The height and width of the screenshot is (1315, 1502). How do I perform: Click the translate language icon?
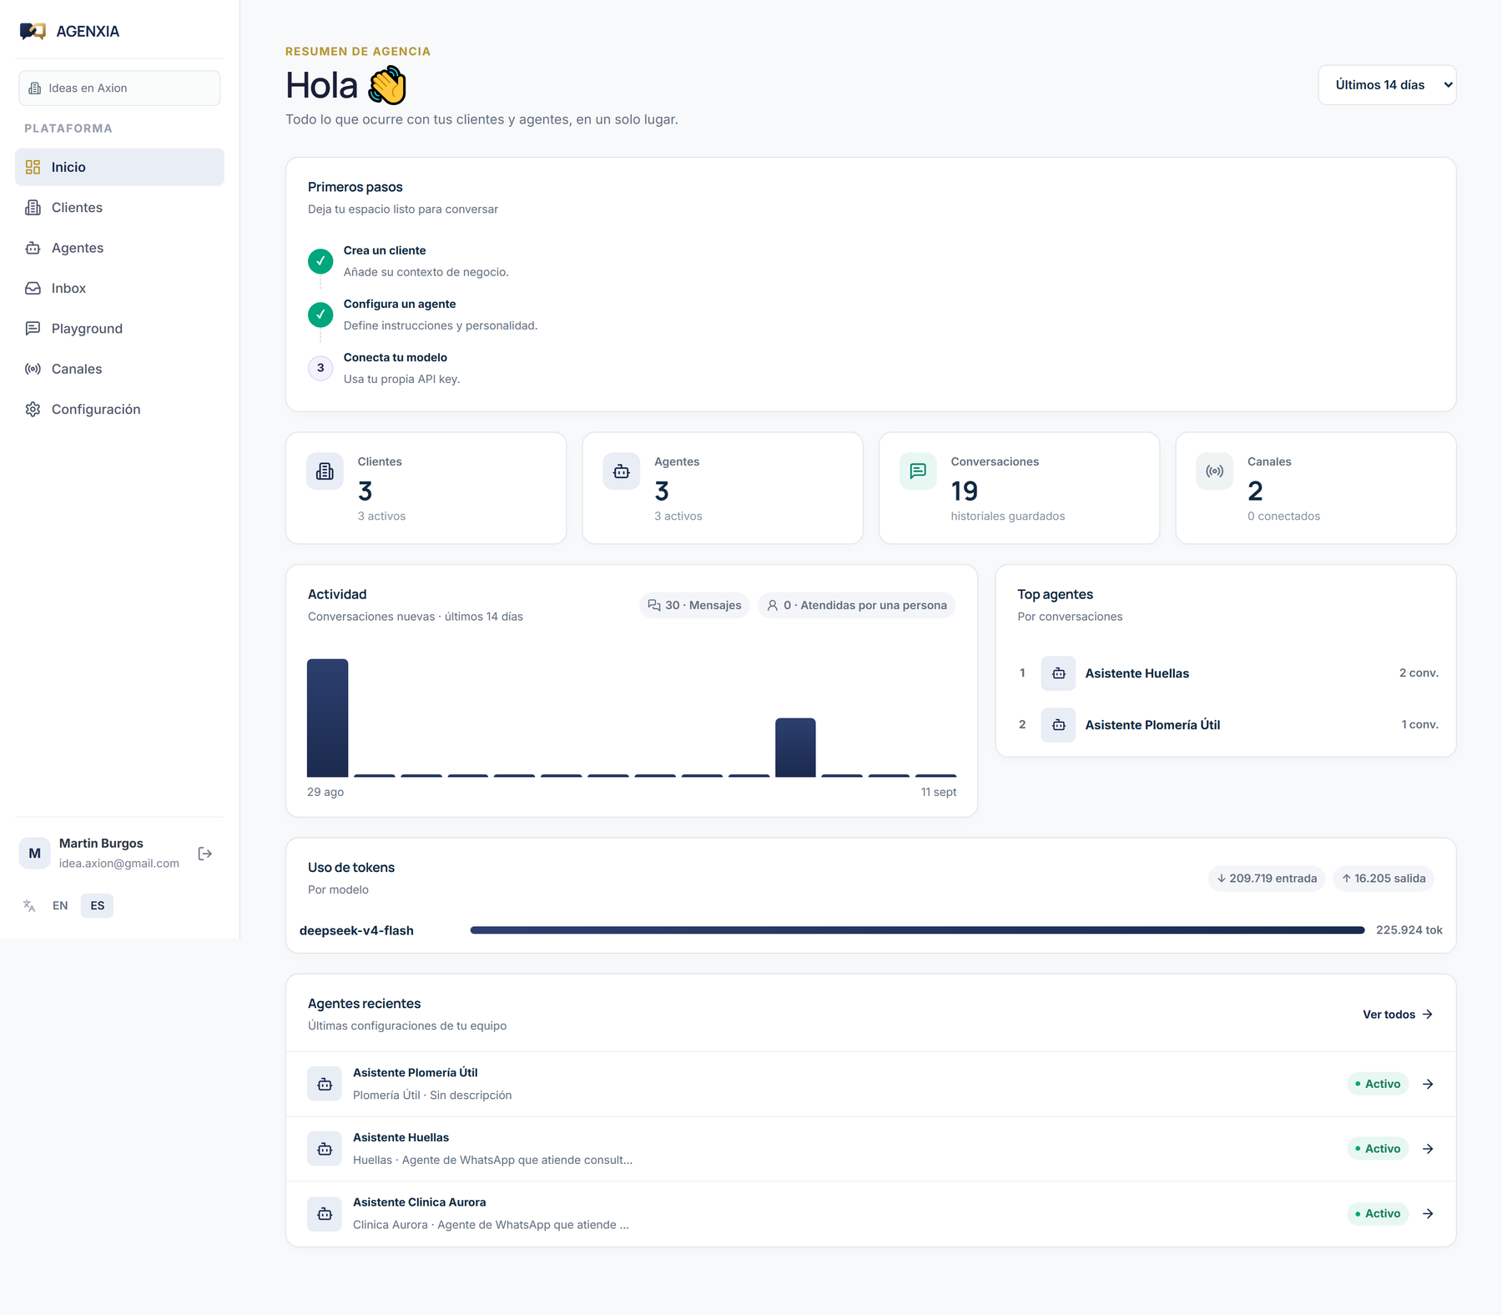pyautogui.click(x=30, y=905)
